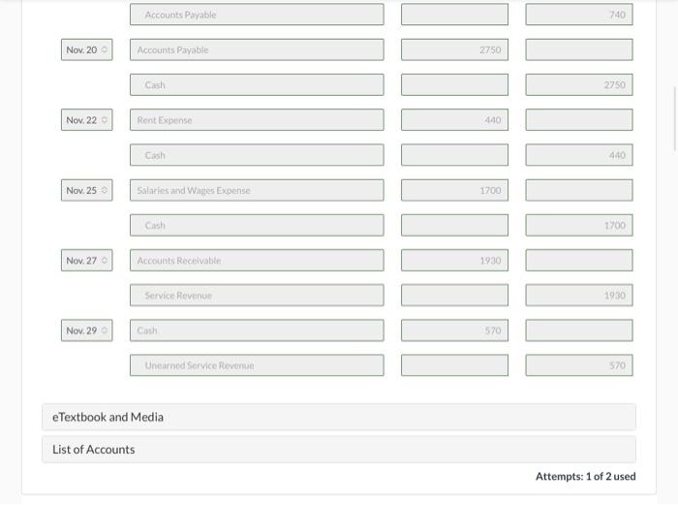The height and width of the screenshot is (505, 678).
Task: Click the debit amount field showing 570
Action: (x=454, y=331)
